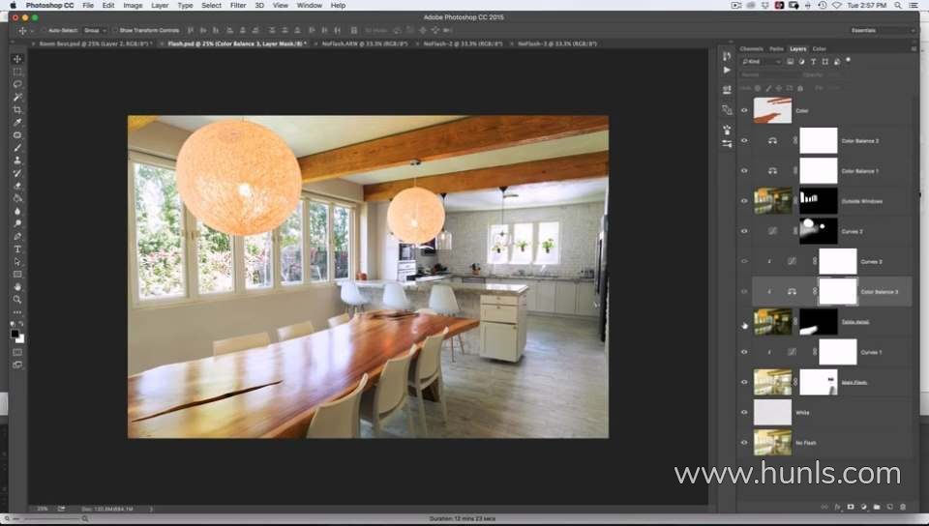The image size is (929, 526).
Task: Open the History panel icon
Action: tap(727, 56)
